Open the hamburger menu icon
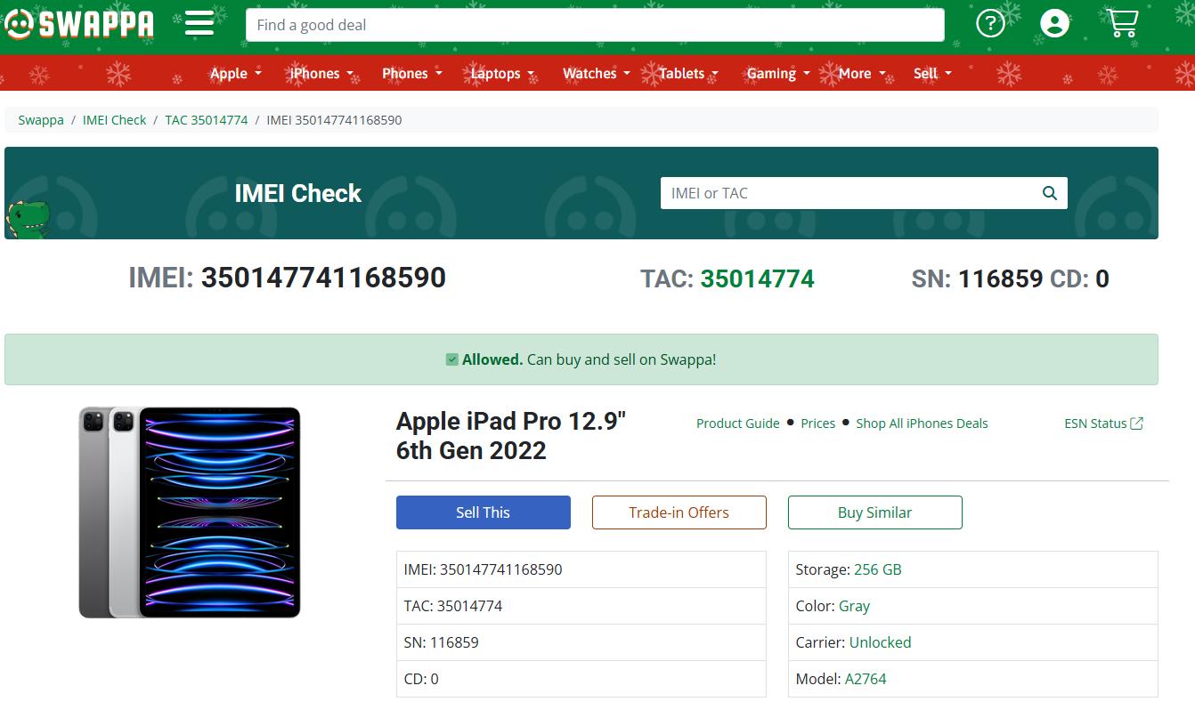Screen dimensions: 1195x726 point(199,24)
